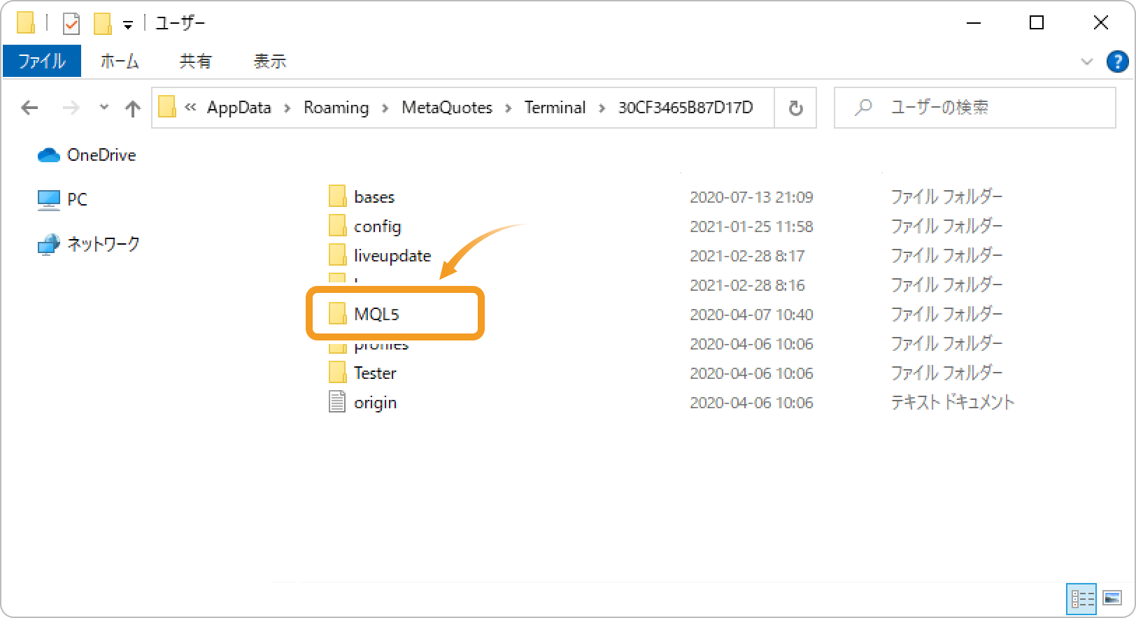Open the recent locations dropdown
The image size is (1136, 618).
tap(104, 108)
